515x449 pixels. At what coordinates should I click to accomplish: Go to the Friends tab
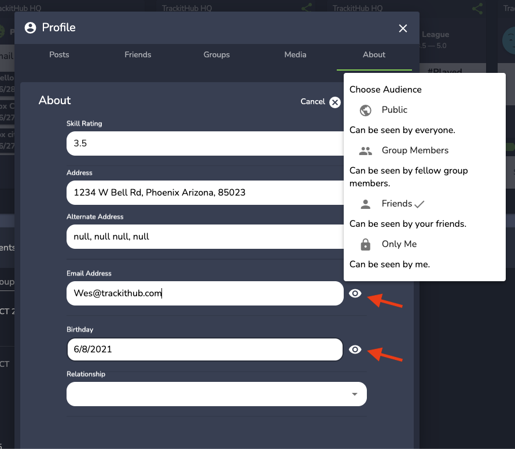tap(138, 55)
